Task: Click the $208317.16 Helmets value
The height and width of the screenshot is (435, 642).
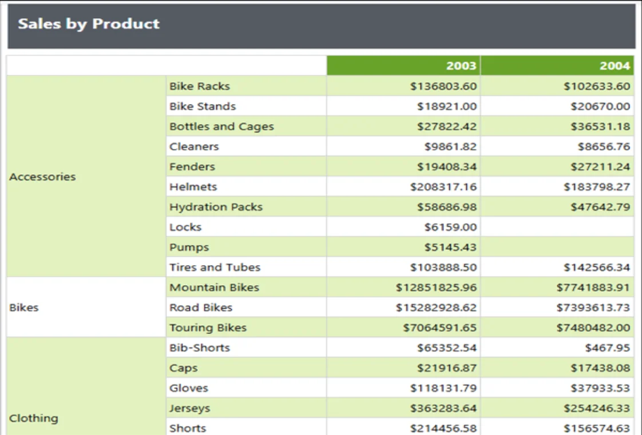Action: pos(443,186)
